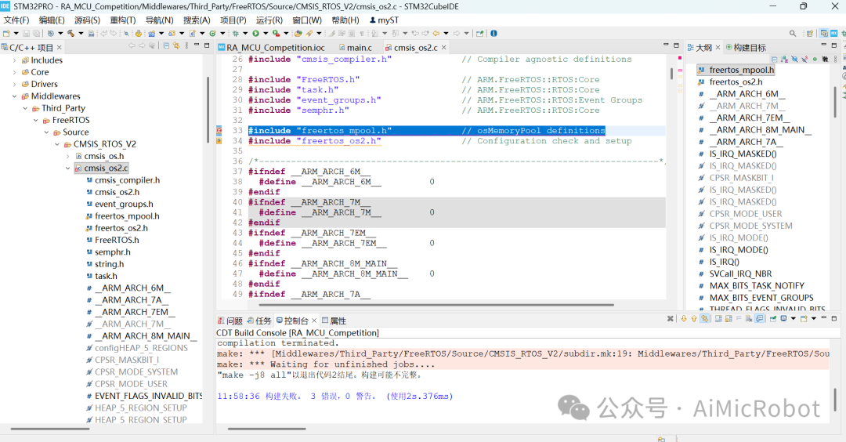Click the green Run button in toolbar
The width and height of the screenshot is (846, 442).
point(255,33)
